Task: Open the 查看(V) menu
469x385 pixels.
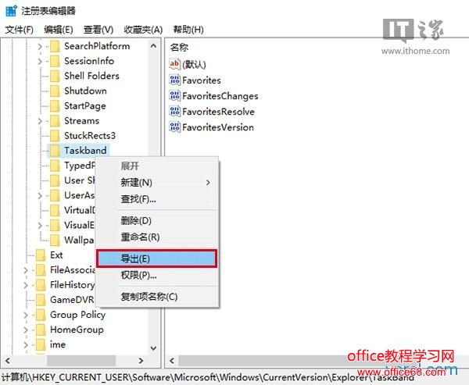Action: (x=98, y=30)
